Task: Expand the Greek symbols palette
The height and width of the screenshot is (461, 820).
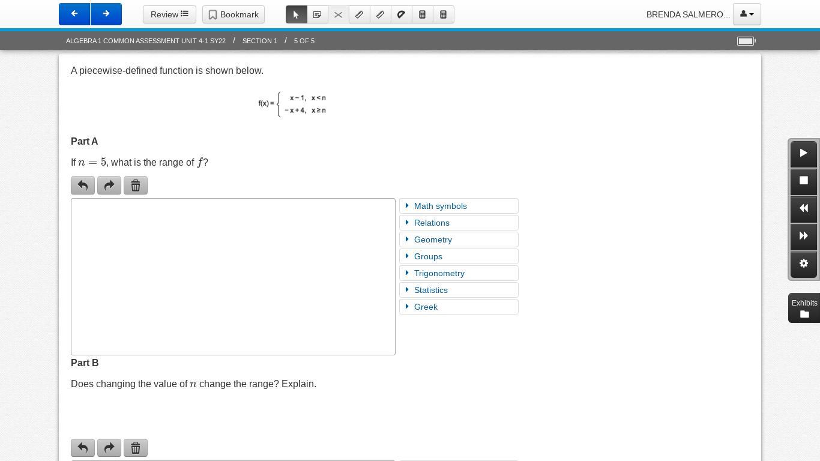Action: 459,307
